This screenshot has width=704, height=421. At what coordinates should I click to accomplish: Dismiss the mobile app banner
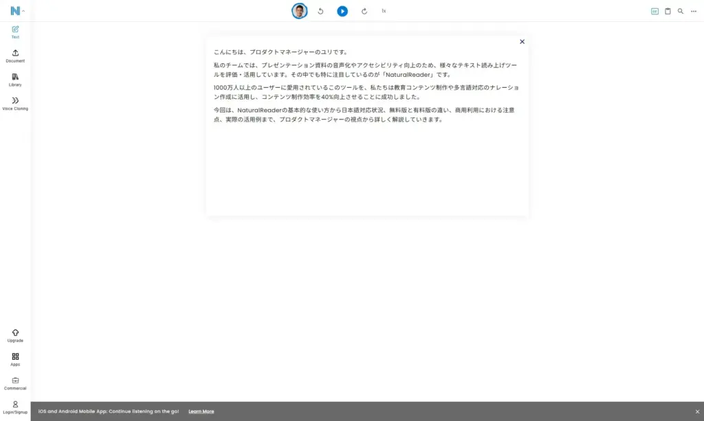click(x=697, y=411)
